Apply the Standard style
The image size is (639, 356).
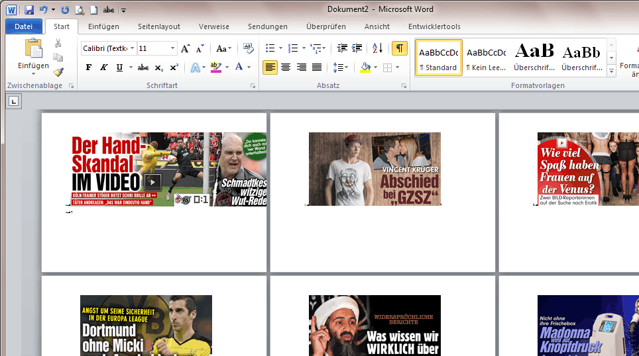point(439,58)
